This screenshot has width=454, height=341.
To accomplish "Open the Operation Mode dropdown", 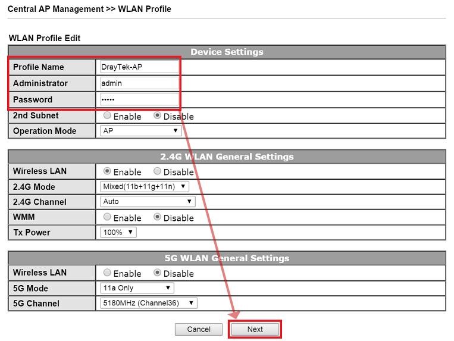I will (140, 131).
